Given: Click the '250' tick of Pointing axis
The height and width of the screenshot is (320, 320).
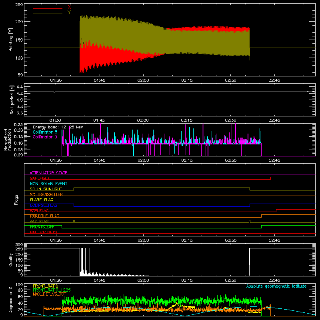Looking at the screenshot, I should (x=19, y=4).
